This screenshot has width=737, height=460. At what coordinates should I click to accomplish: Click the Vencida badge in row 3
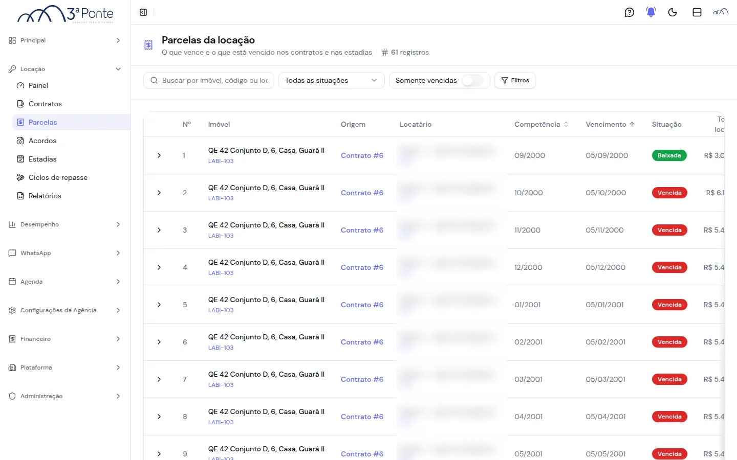(x=669, y=230)
